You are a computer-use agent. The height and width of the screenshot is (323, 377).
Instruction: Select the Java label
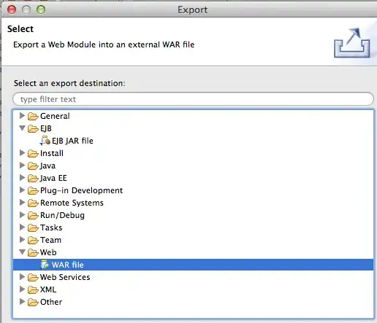tap(47, 166)
